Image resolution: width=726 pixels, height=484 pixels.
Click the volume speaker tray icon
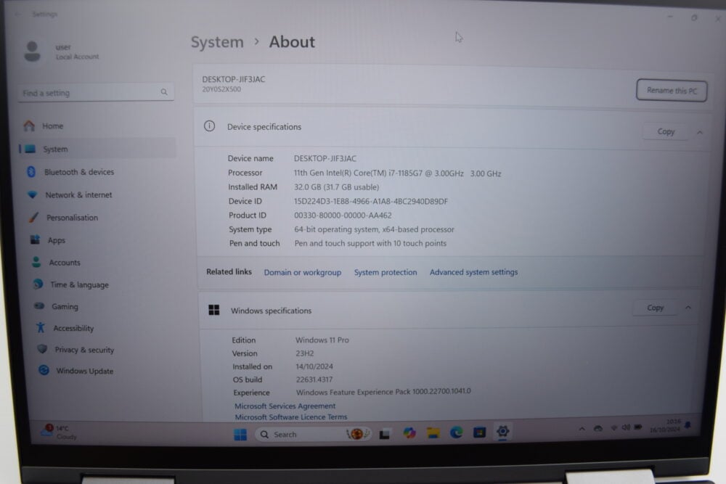(x=626, y=427)
